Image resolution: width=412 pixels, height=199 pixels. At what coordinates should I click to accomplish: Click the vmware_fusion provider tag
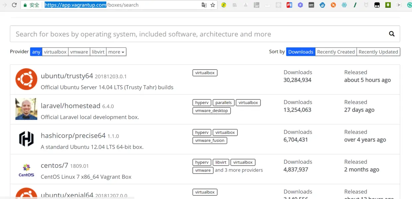click(x=210, y=140)
